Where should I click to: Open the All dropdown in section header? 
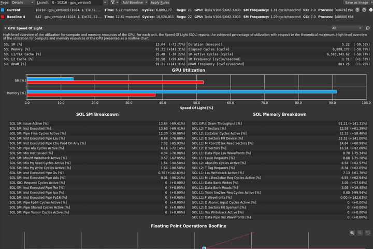click(347, 28)
